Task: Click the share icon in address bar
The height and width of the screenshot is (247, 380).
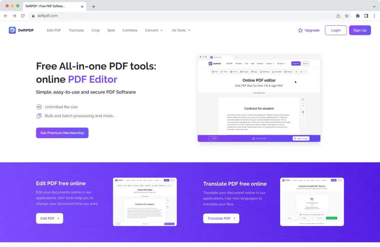Action: click(338, 16)
